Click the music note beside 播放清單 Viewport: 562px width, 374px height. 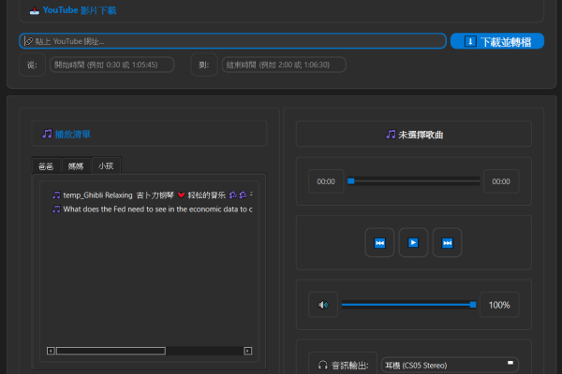[47, 134]
